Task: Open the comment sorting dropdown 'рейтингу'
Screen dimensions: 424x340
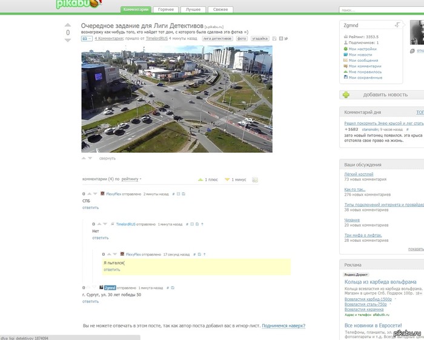Action: click(131, 179)
